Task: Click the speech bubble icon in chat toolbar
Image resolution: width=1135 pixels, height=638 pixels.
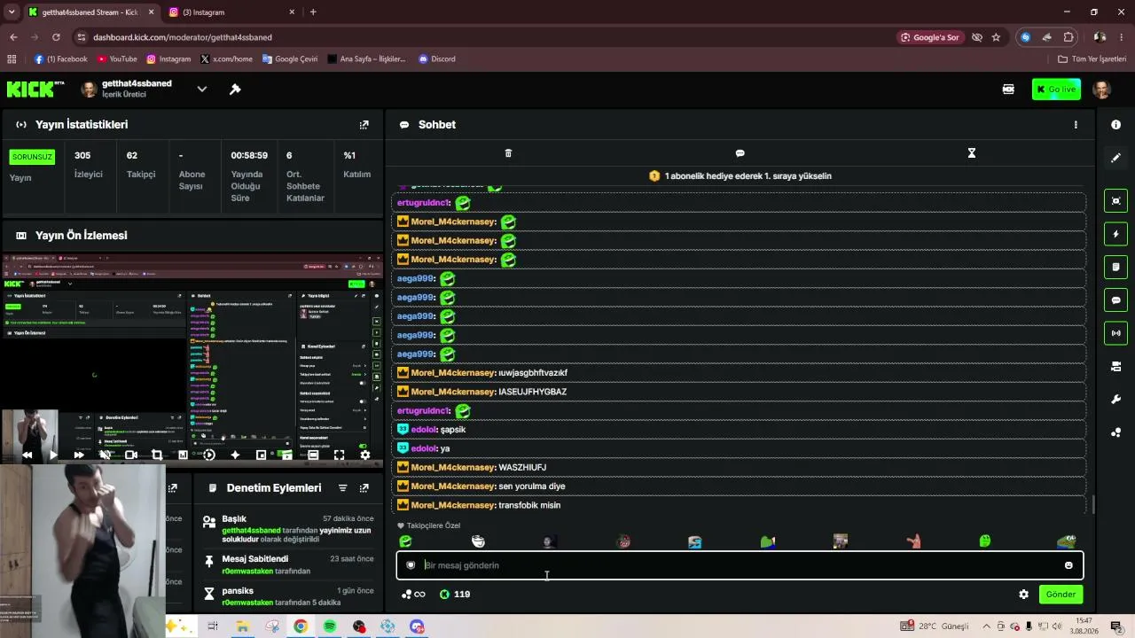Action: click(x=740, y=153)
